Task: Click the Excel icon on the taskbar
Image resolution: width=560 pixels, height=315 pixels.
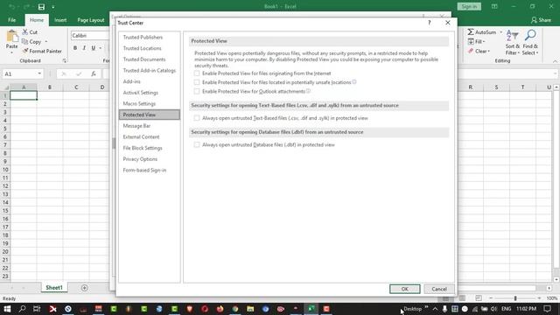Action: click(x=311, y=309)
